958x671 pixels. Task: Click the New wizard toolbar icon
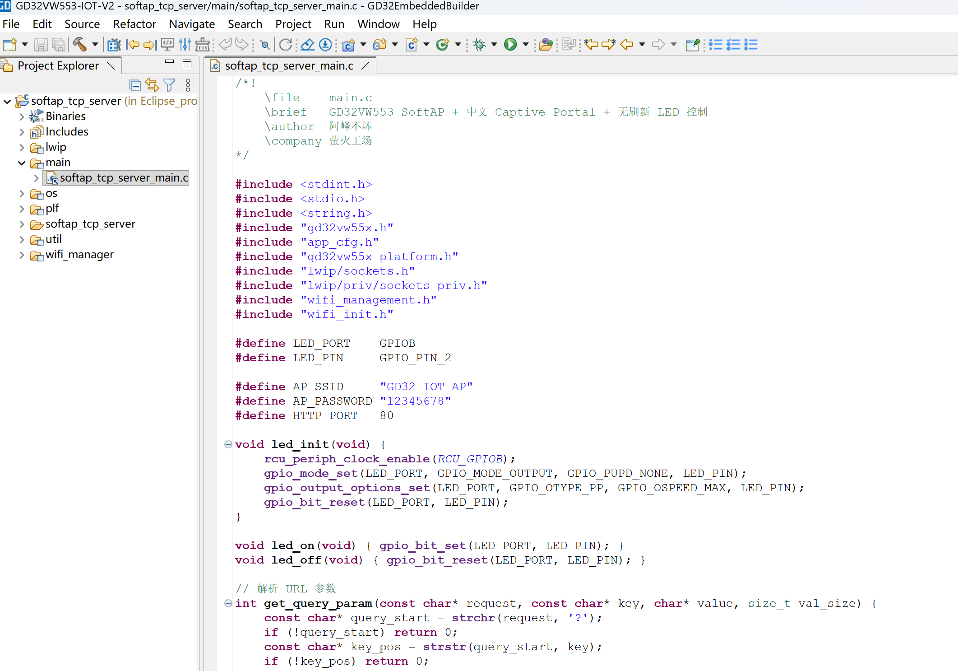point(10,44)
